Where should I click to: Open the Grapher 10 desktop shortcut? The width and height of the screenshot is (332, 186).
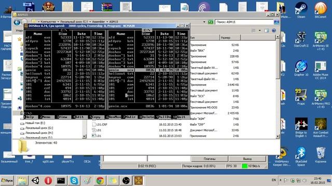[x=301, y=68]
